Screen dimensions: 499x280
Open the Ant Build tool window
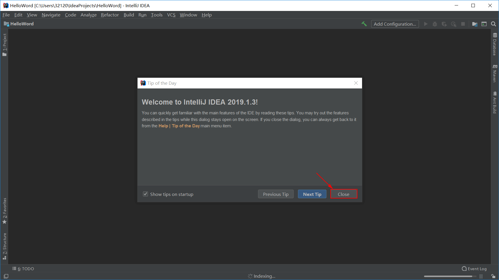click(x=495, y=102)
